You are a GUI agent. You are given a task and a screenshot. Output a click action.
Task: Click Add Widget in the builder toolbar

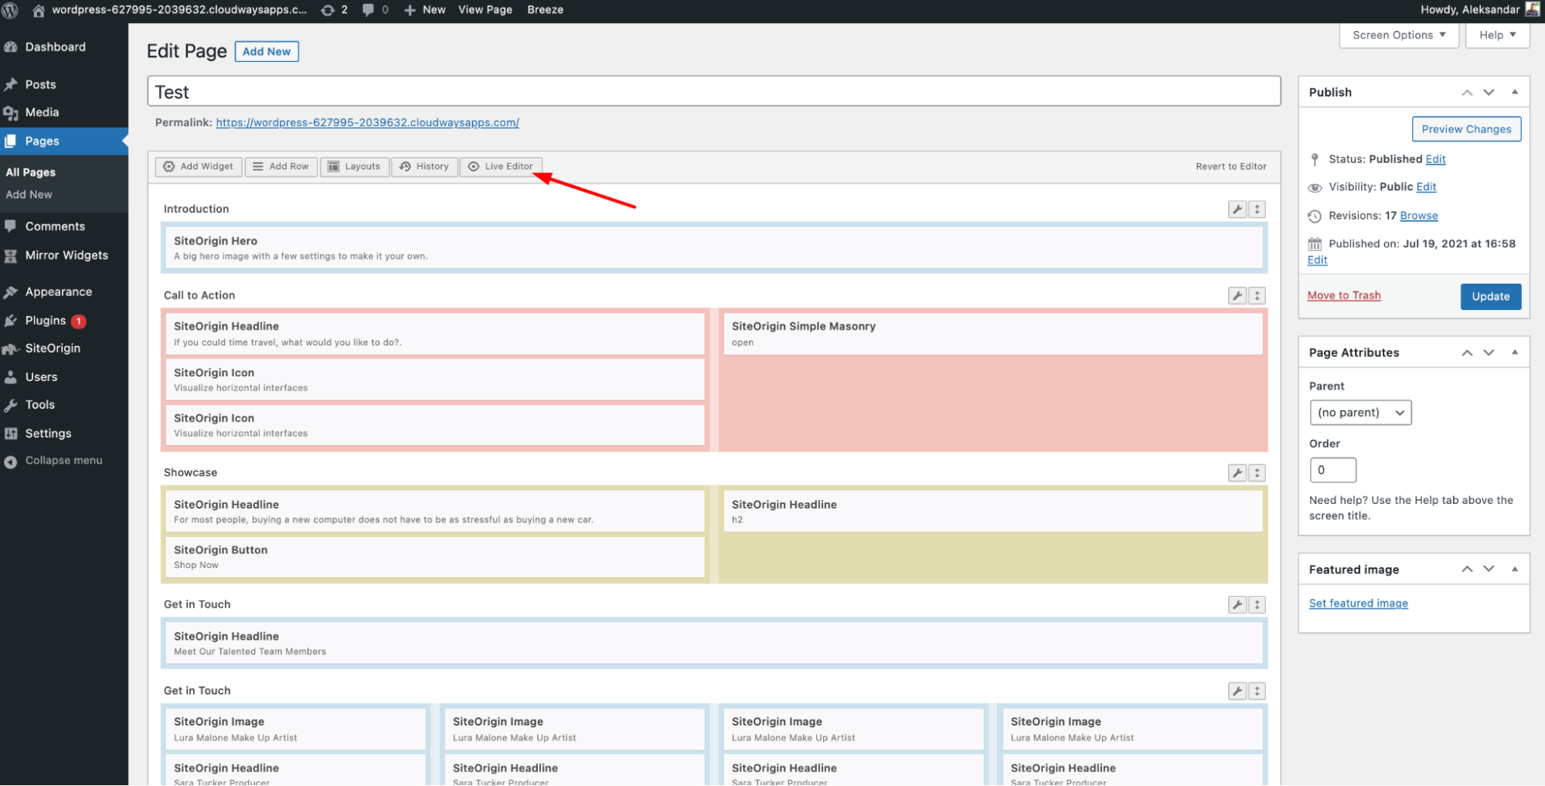[x=199, y=166]
